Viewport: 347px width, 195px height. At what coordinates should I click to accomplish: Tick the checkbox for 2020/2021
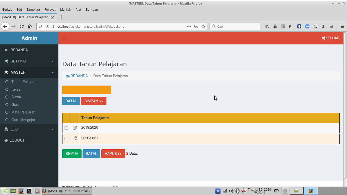click(66, 139)
